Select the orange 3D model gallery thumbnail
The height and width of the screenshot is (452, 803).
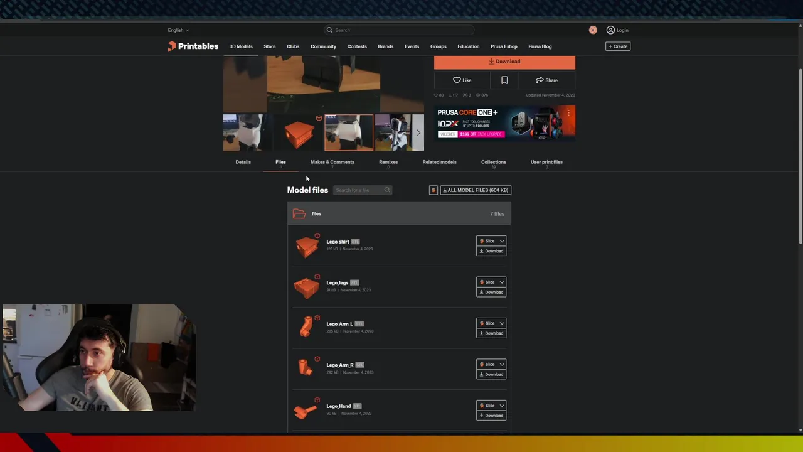pyautogui.click(x=299, y=132)
